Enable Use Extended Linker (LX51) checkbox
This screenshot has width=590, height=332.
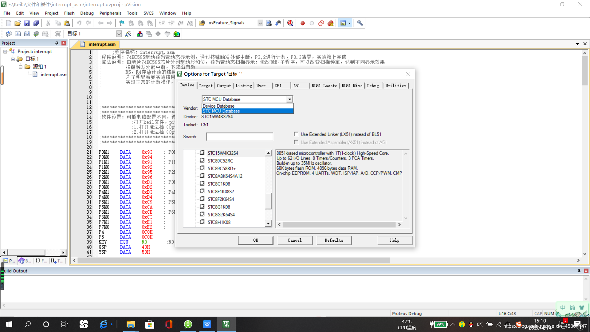[x=296, y=134]
